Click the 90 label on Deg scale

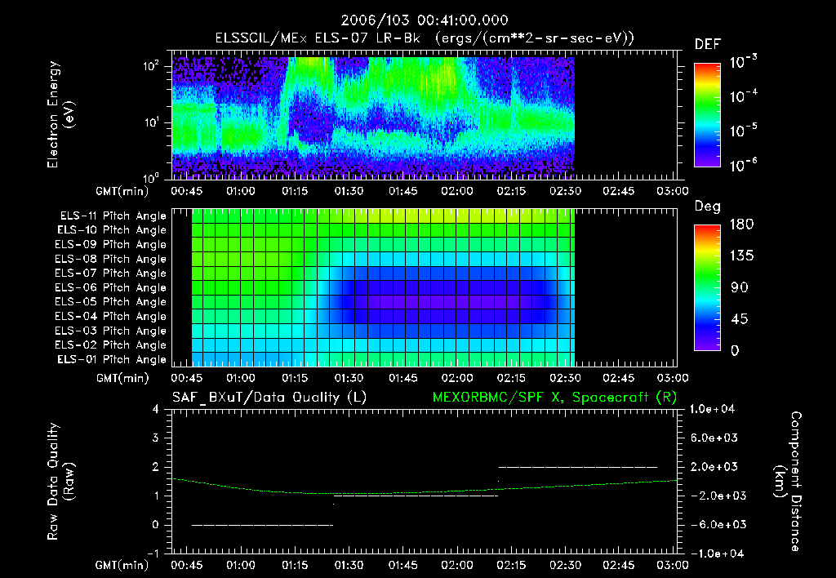740,287
